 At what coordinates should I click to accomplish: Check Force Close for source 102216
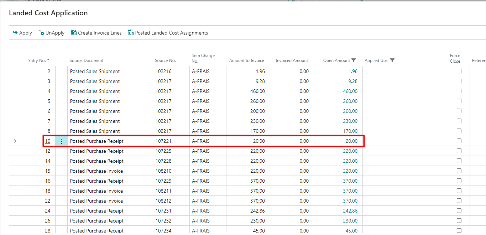point(459,71)
